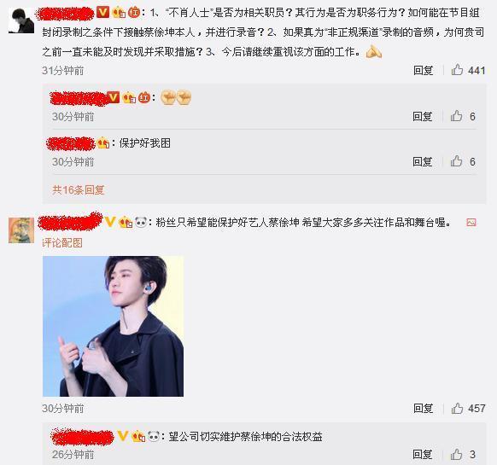Viewport: 497px width, 465px height.
Task: Click the small image icon beside the 粉丝 comment
Action: pos(471,223)
